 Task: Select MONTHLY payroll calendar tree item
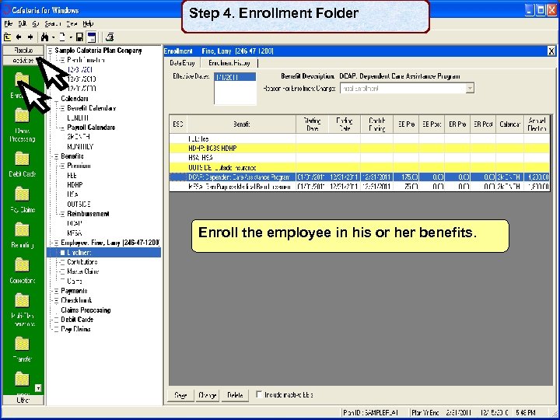[80, 146]
